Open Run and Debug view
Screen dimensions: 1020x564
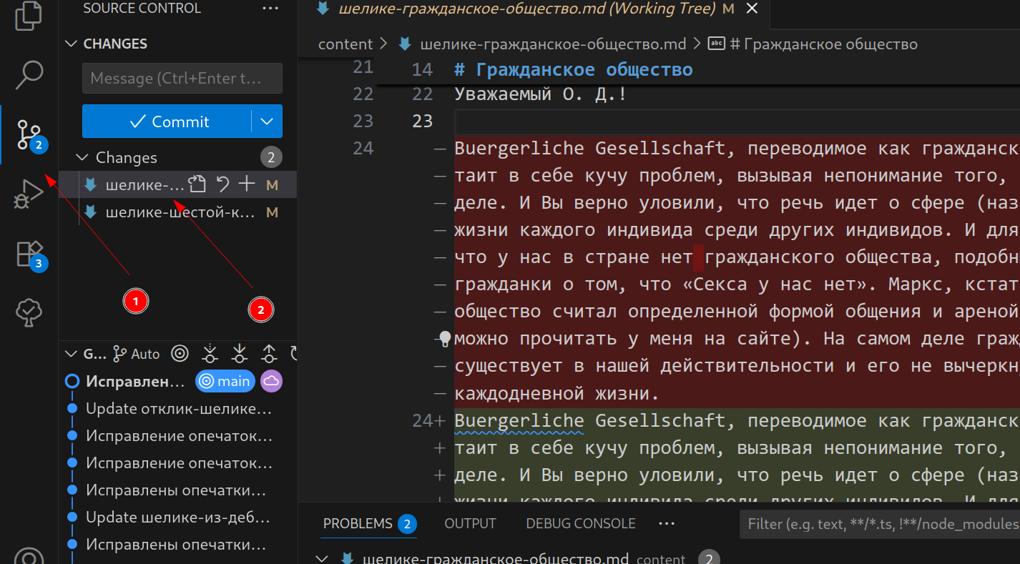click(29, 194)
